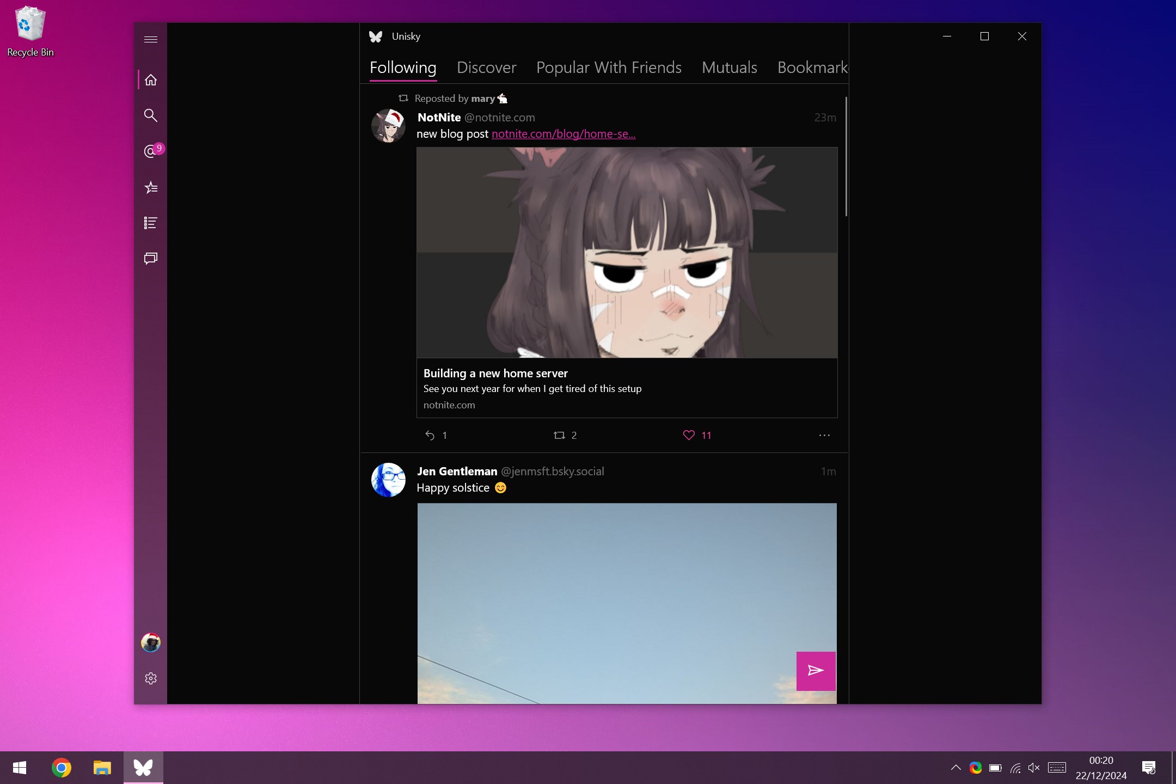Unlike NotNite's post via the heart
This screenshot has height=784, width=1176.
(689, 435)
